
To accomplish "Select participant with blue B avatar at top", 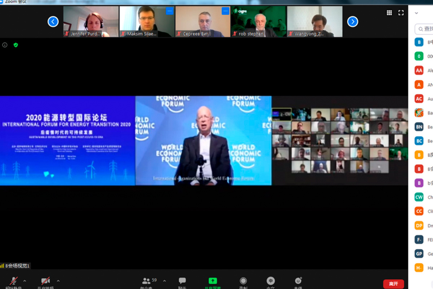I will coord(419,42).
